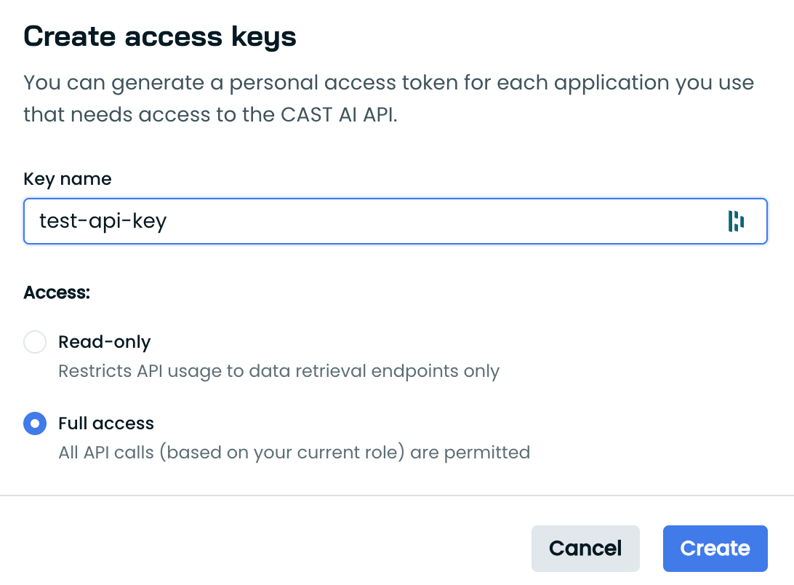Click the 'Access:' section label

57,292
